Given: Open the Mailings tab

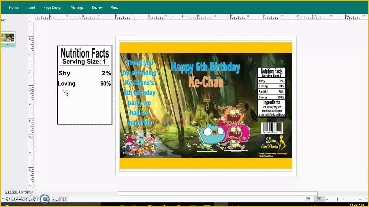Looking at the screenshot, I should [x=77, y=7].
